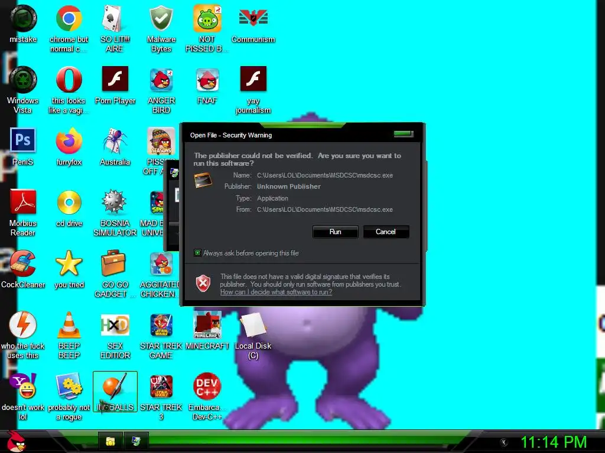
Task: Open the Photoshop 'Ps' desktop icon
Action: point(23,140)
